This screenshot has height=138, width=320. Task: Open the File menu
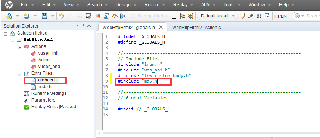(25, 5)
